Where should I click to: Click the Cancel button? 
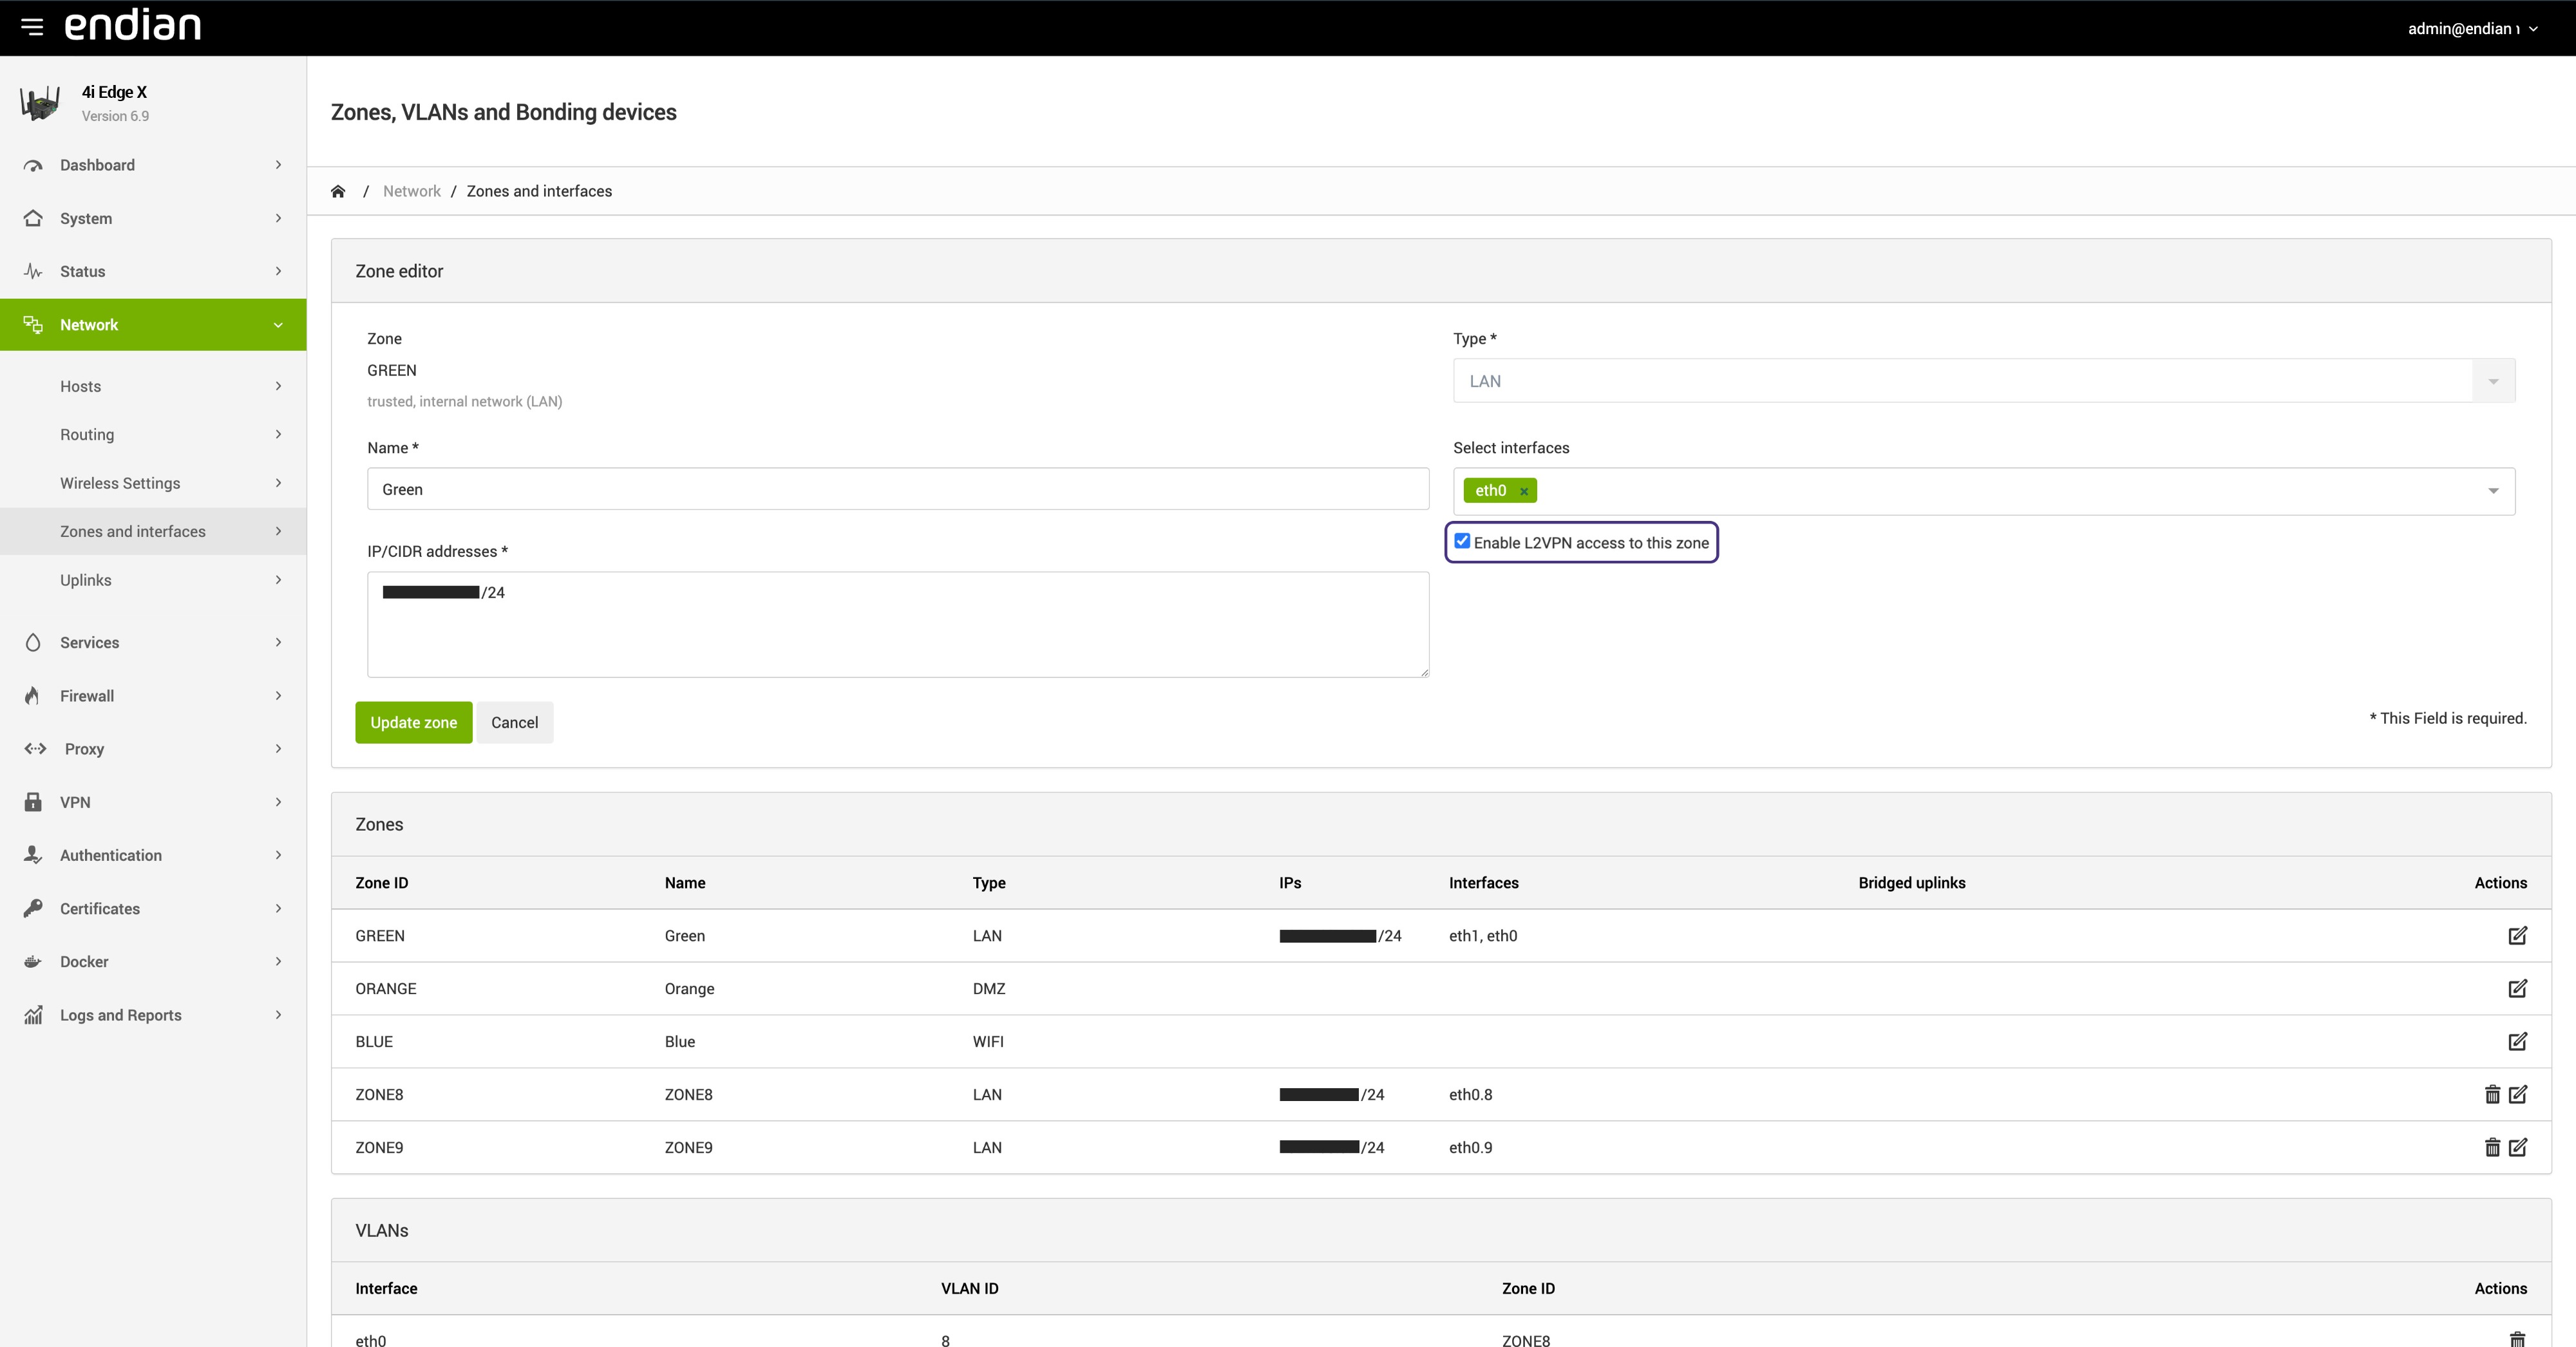(514, 722)
